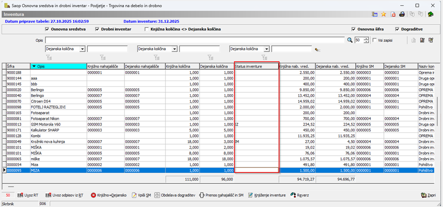Viewport: 443px width, 207px height.
Task: Expand the second Dejanska količina combo box
Action: (174, 49)
